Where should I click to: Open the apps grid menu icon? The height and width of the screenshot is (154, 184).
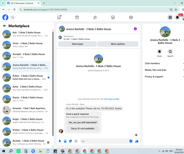click(170, 17)
